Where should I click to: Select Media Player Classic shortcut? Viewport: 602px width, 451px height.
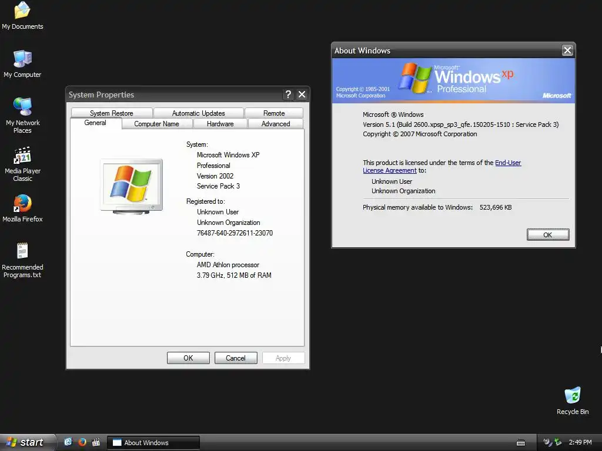[23, 164]
